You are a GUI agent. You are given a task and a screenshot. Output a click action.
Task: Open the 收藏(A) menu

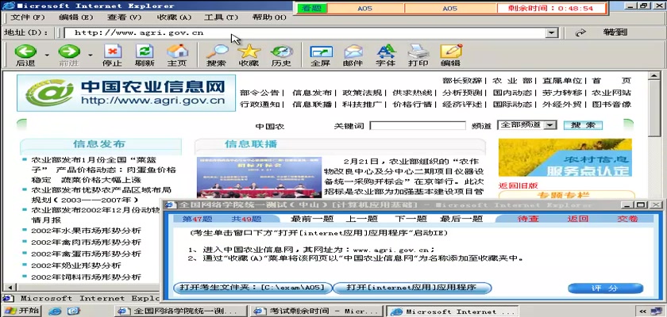tap(174, 17)
